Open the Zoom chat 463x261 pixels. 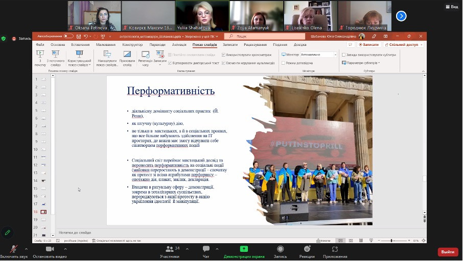pos(206,249)
